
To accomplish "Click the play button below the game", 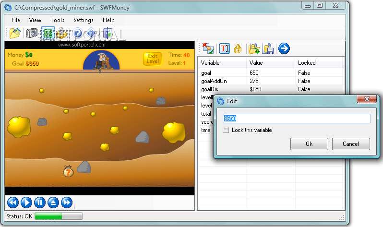I will tap(26, 203).
